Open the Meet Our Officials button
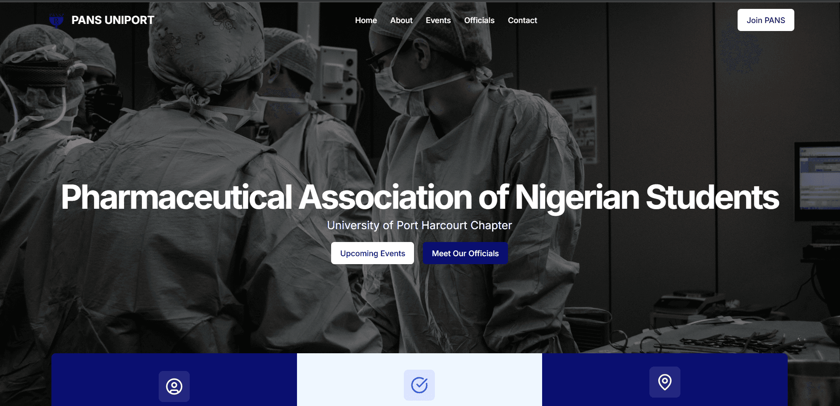Viewport: 840px width, 406px height. point(465,253)
